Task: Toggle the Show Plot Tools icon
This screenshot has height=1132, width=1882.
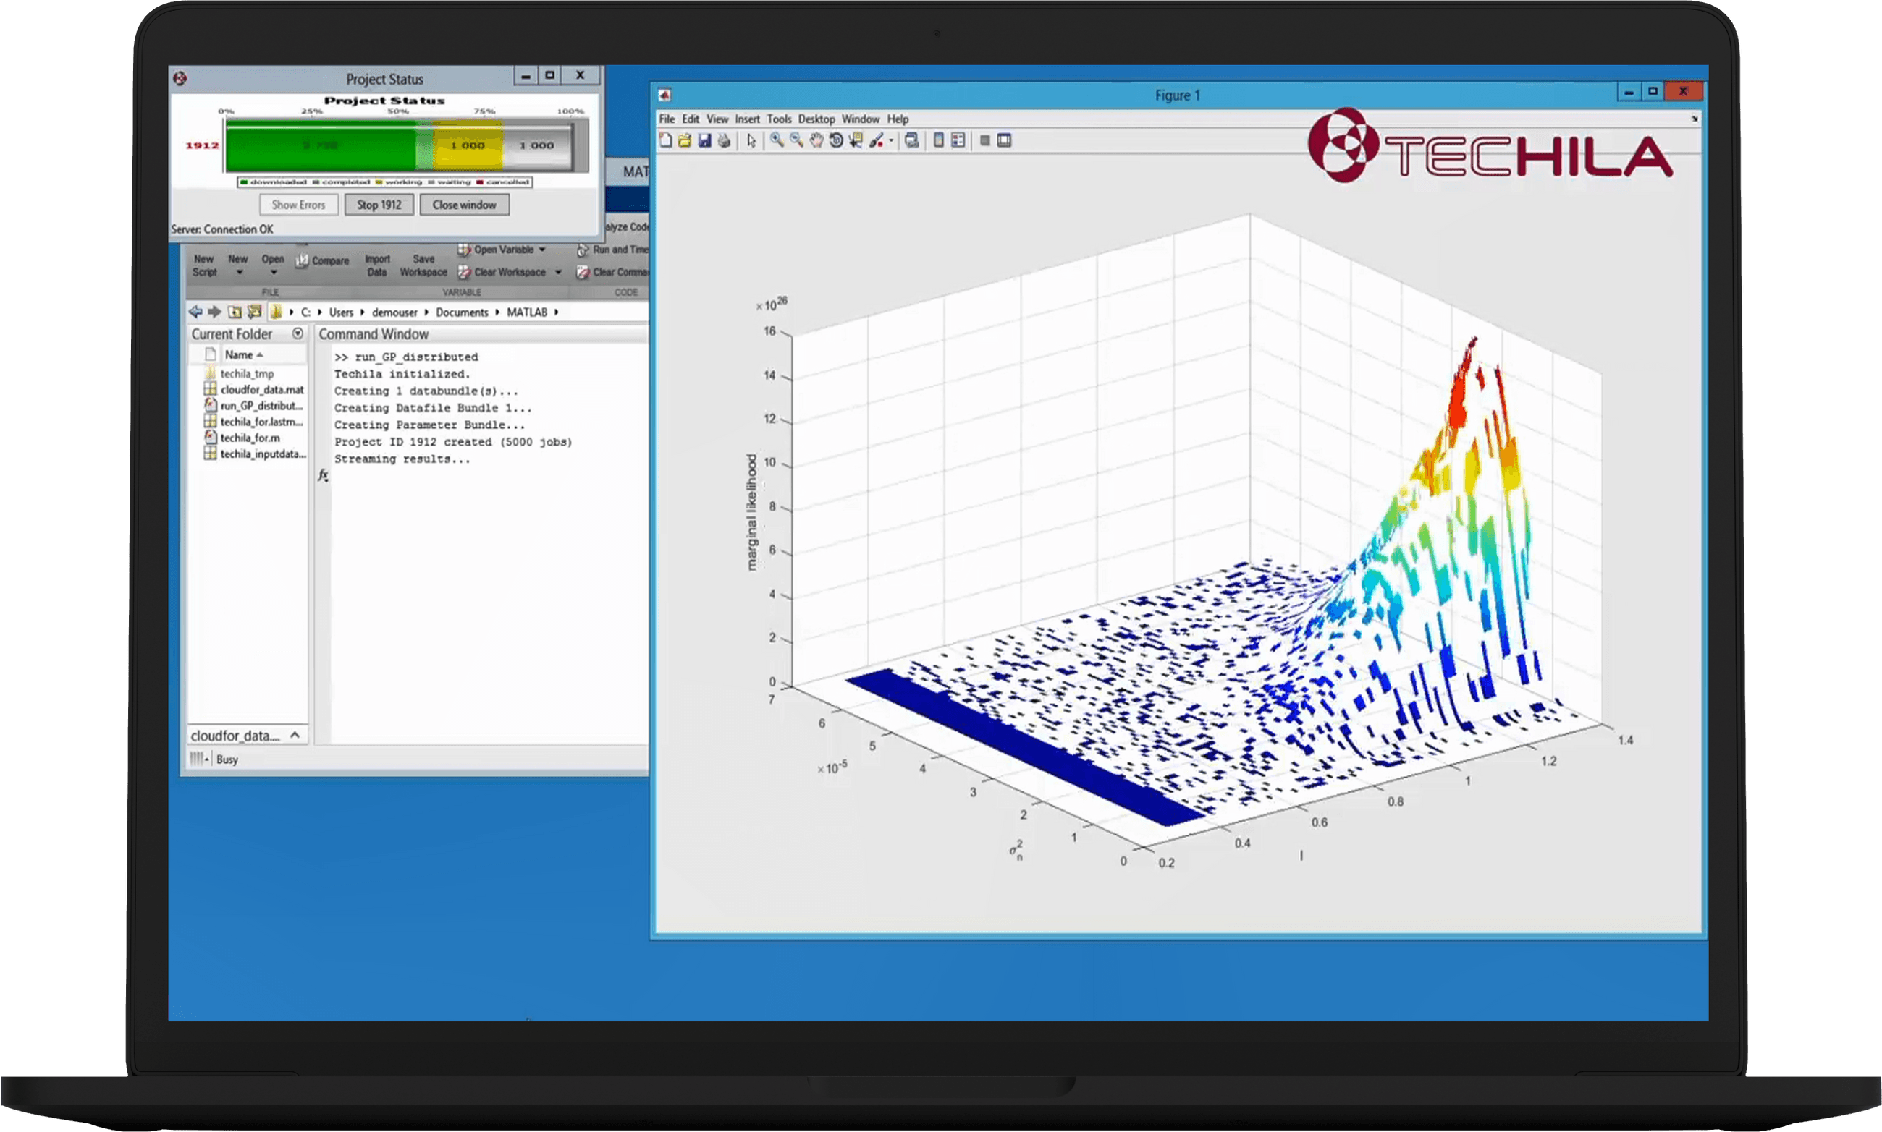Action: tap(1005, 140)
